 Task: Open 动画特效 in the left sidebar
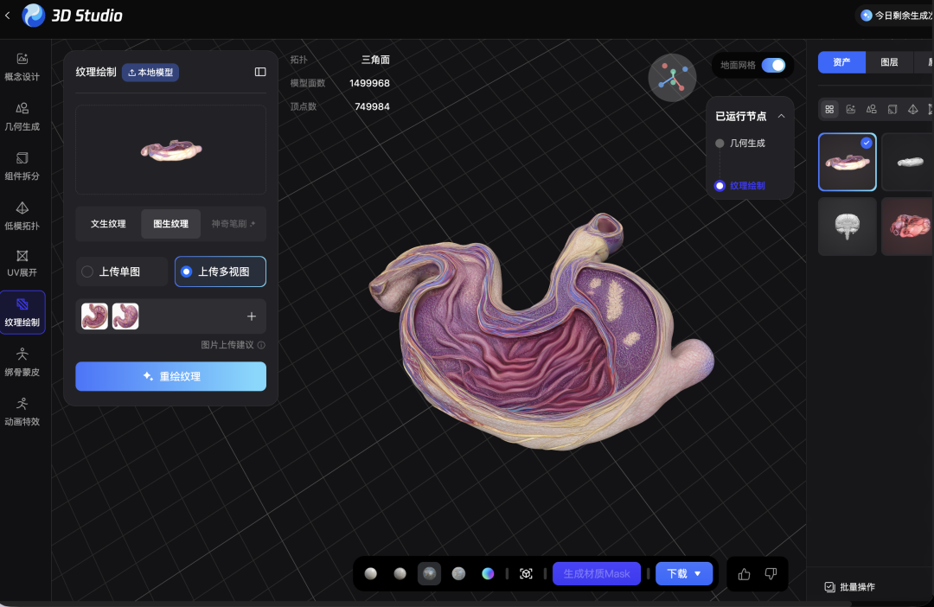tap(22, 412)
